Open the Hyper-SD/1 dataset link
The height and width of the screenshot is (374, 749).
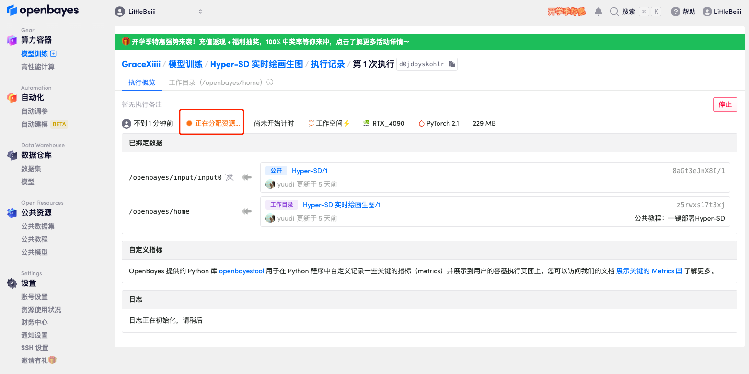click(310, 171)
